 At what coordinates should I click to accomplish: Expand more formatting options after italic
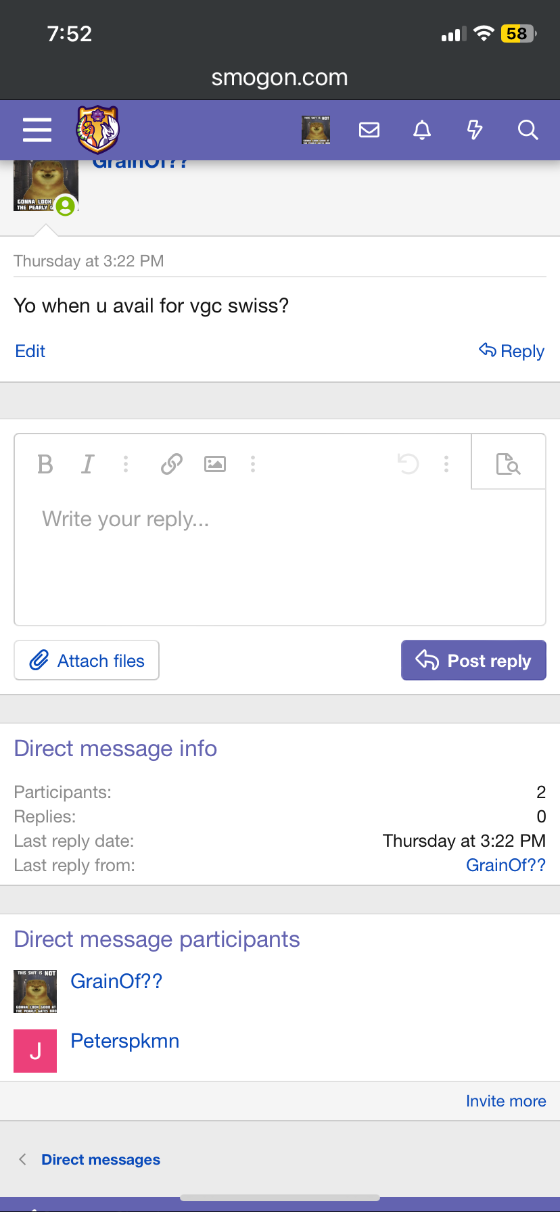pyautogui.click(x=126, y=464)
